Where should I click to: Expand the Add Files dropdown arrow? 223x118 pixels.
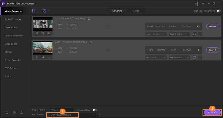pyautogui.click(x=36, y=11)
